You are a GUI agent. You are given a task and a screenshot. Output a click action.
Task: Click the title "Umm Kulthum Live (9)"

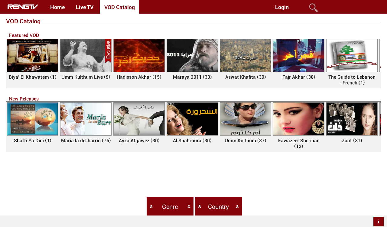86,77
